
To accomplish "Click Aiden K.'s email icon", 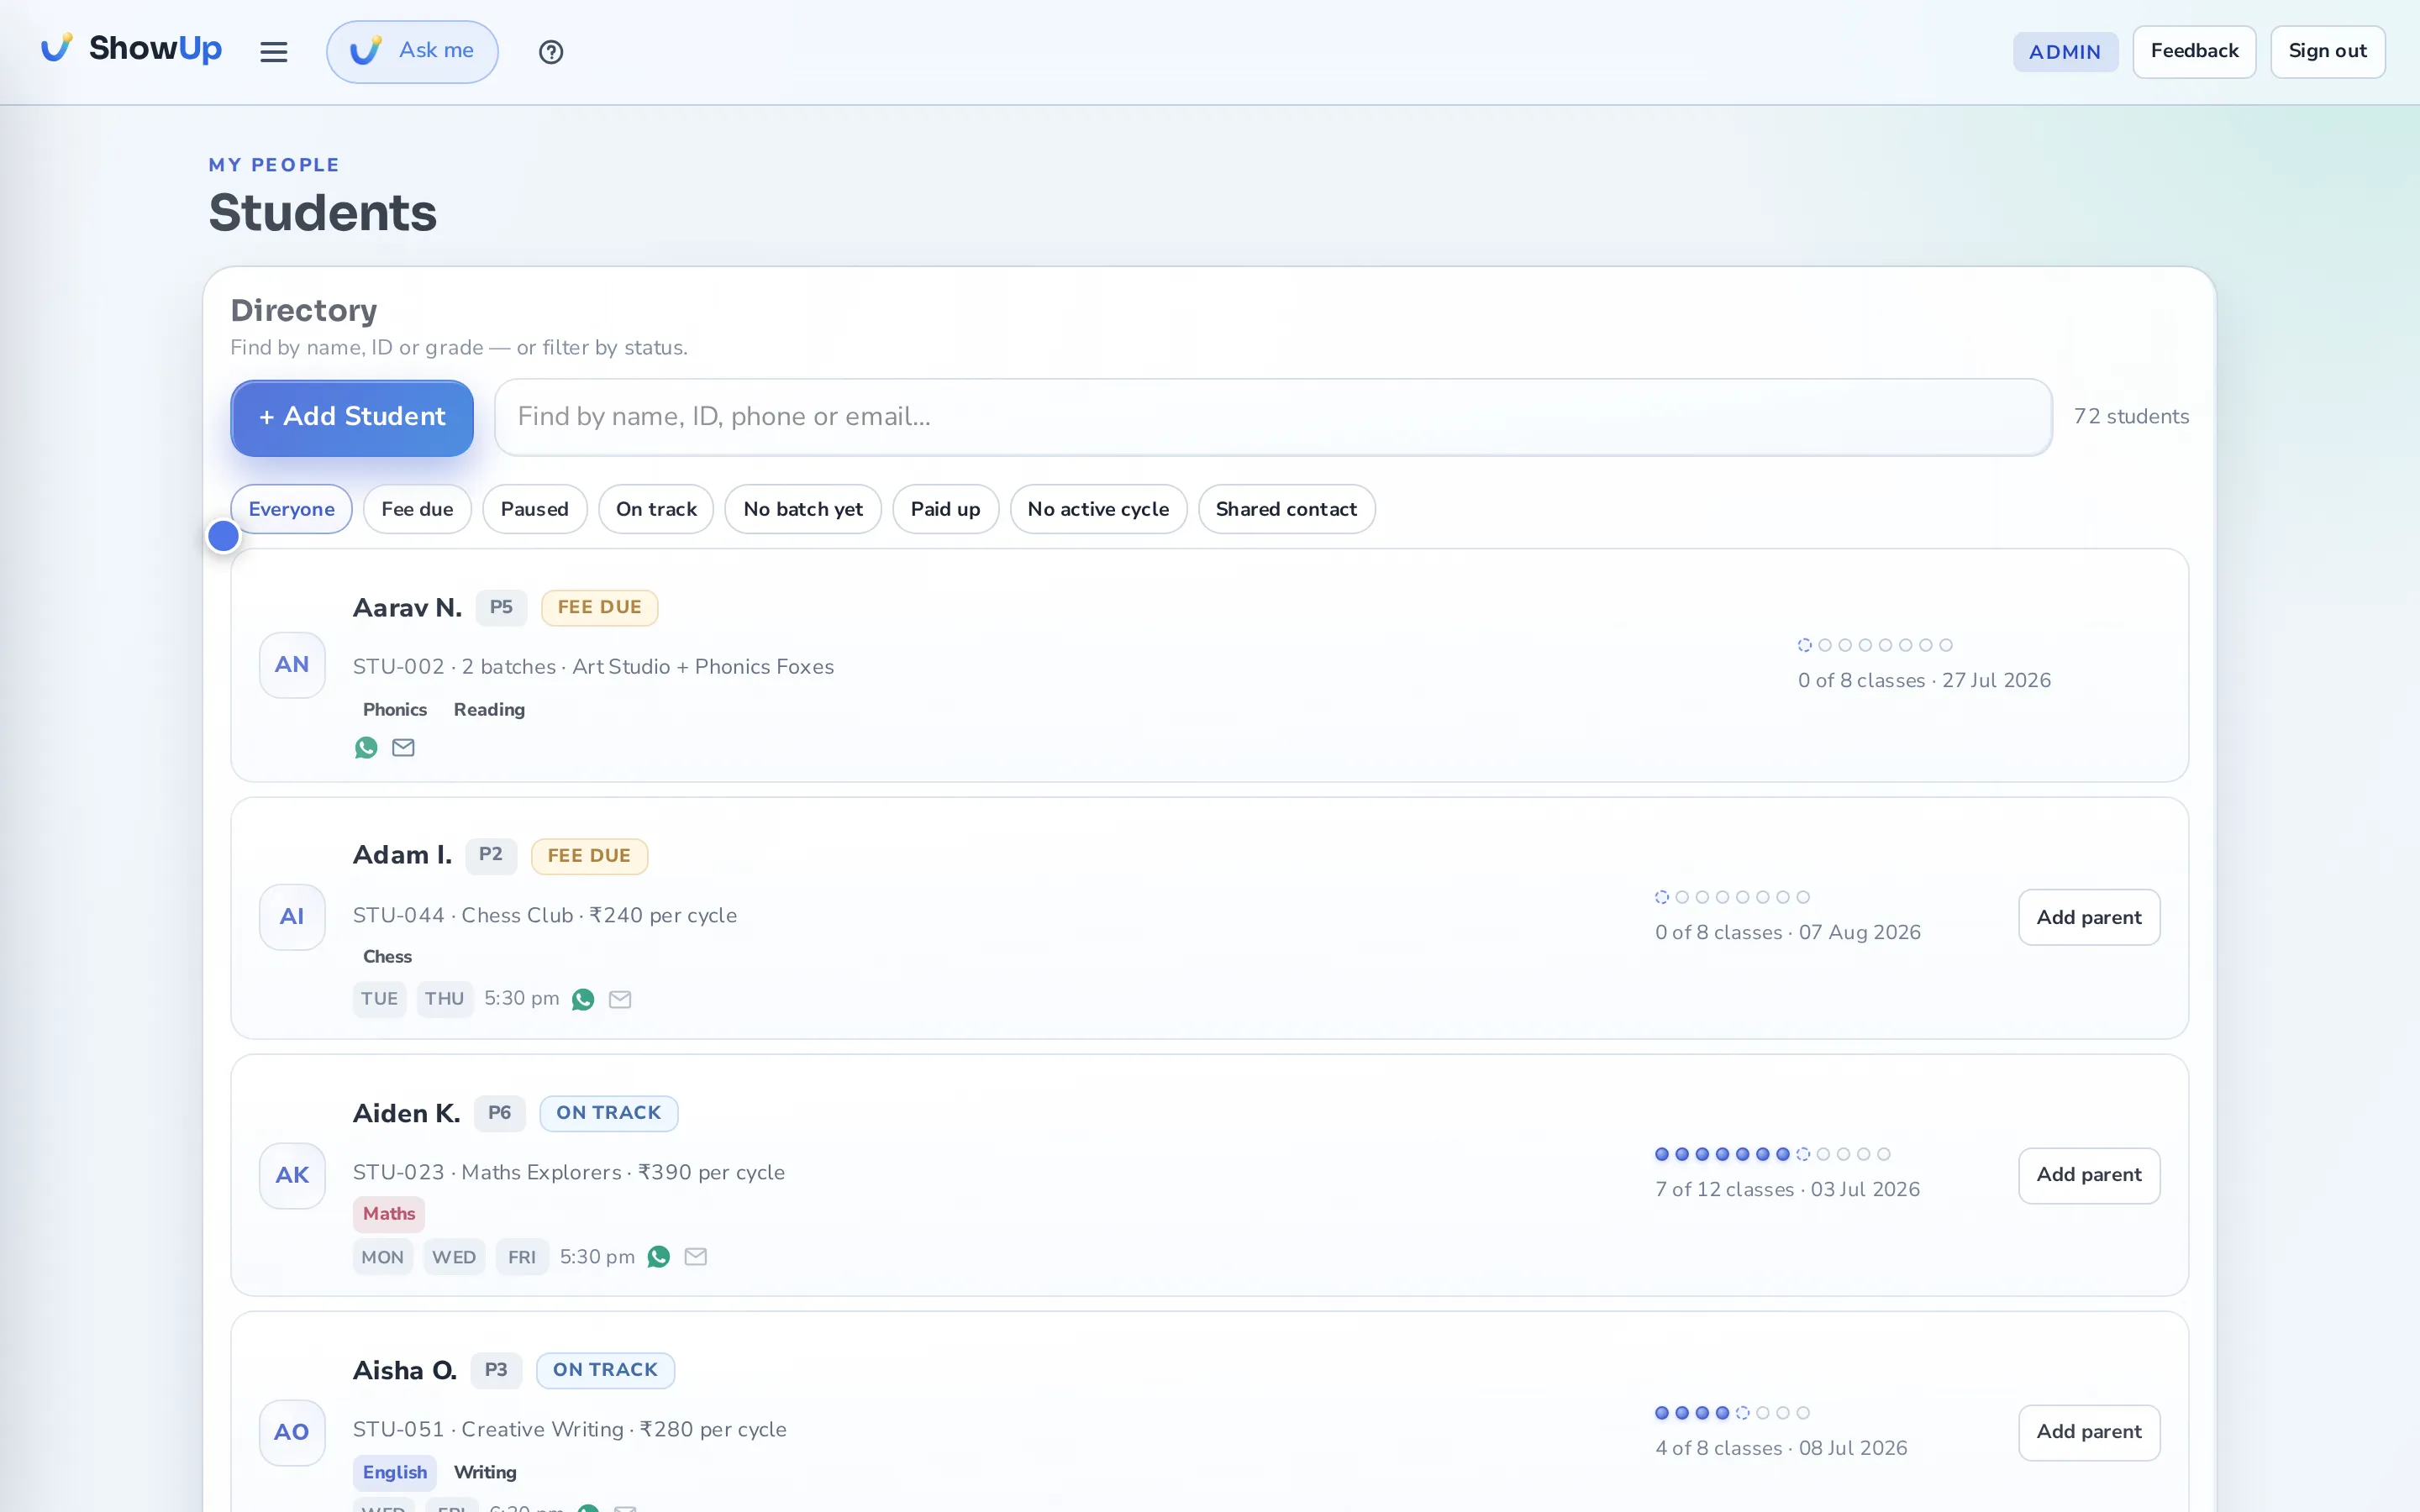I will [x=696, y=1257].
